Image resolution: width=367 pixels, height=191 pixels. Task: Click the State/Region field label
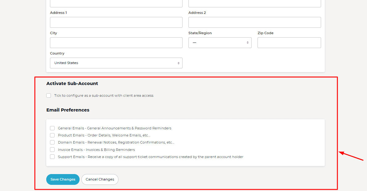coord(200,33)
